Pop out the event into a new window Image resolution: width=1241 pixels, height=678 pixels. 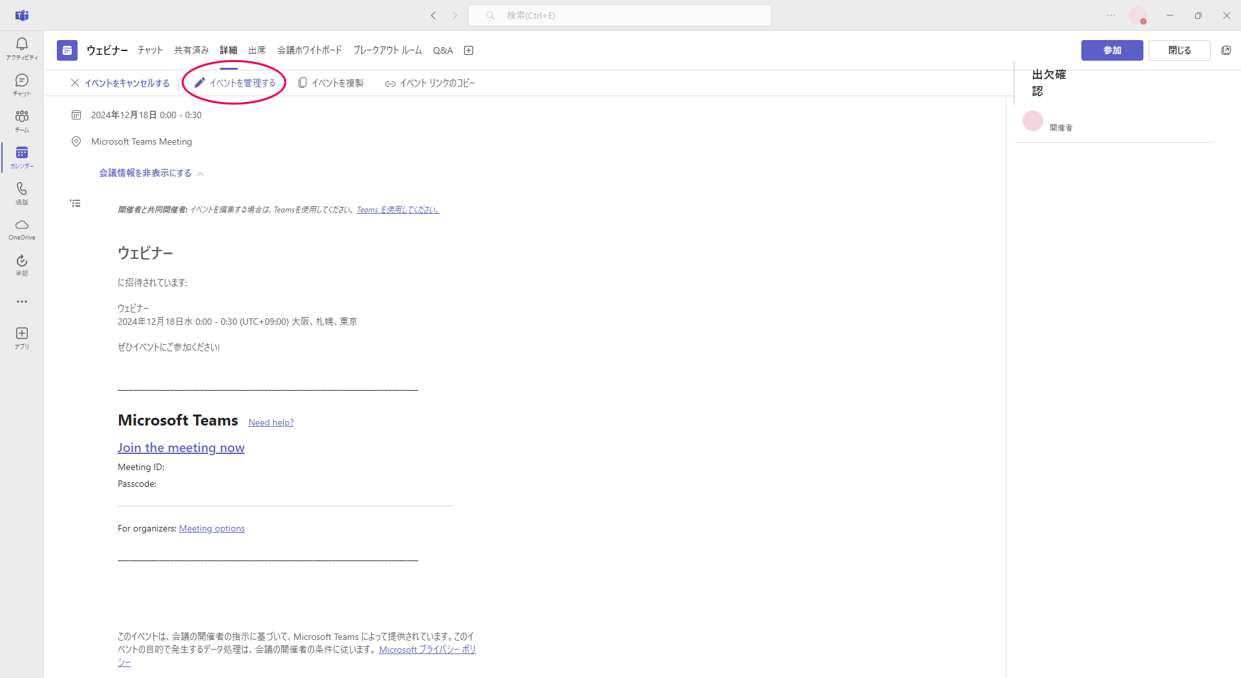pos(1225,50)
